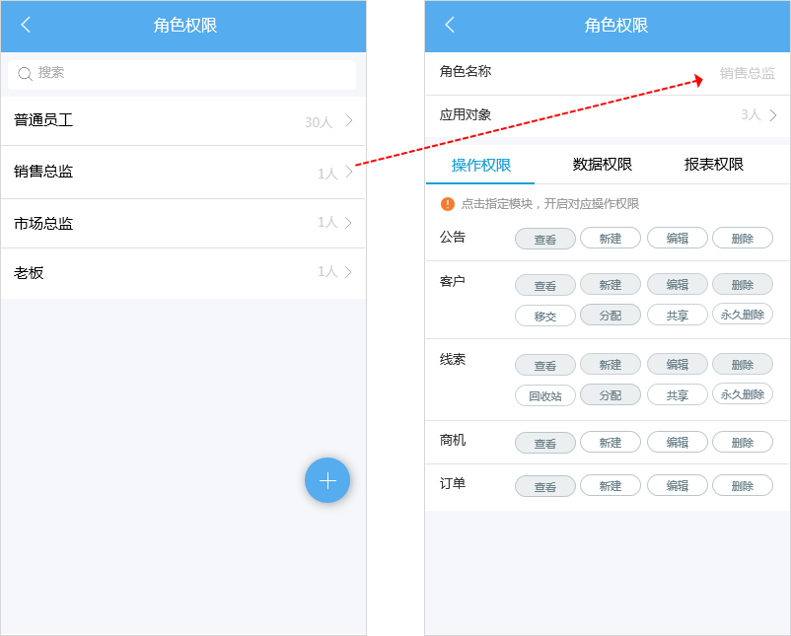This screenshot has height=636, width=791.
Task: Enable 查看 permission for 公告
Action: pos(544,238)
